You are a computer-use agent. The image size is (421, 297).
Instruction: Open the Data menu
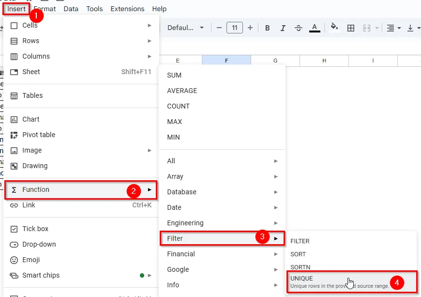pos(71,9)
